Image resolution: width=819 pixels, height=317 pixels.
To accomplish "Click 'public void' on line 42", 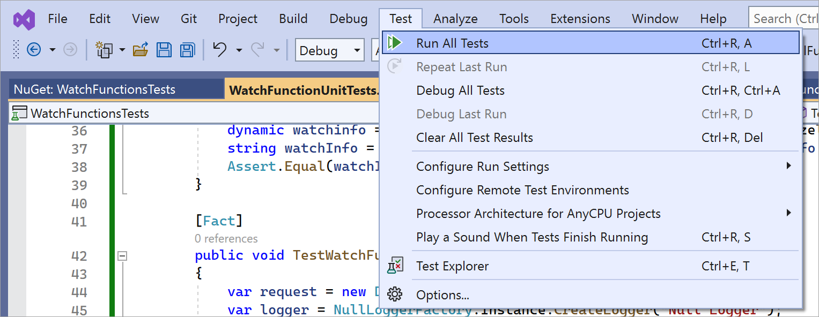I will [x=239, y=255].
